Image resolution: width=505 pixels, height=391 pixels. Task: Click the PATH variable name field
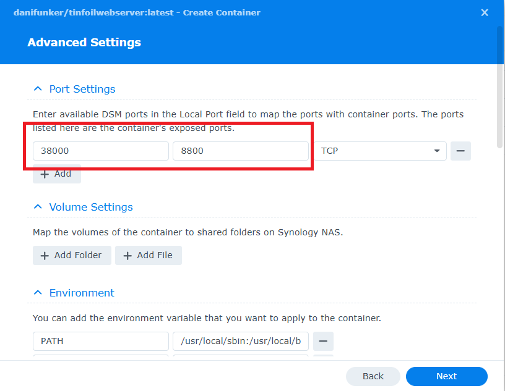(x=100, y=341)
